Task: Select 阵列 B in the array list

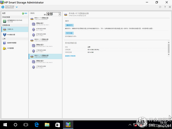Action: [45, 40]
